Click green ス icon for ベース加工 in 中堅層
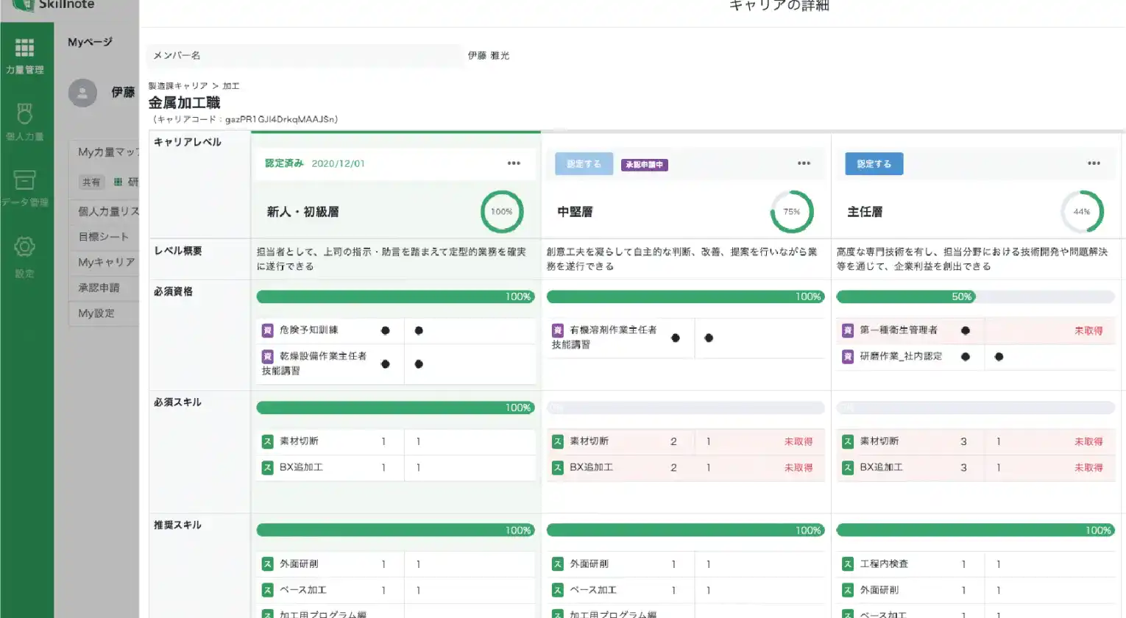This screenshot has width=1126, height=618. click(558, 590)
